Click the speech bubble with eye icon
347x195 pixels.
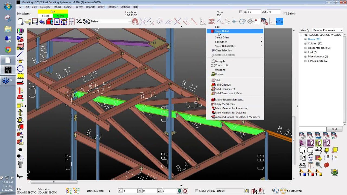click(x=310, y=150)
